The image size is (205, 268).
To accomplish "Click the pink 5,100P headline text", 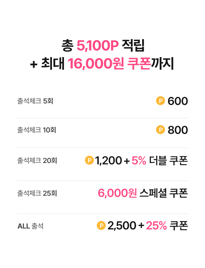I will click(97, 46).
